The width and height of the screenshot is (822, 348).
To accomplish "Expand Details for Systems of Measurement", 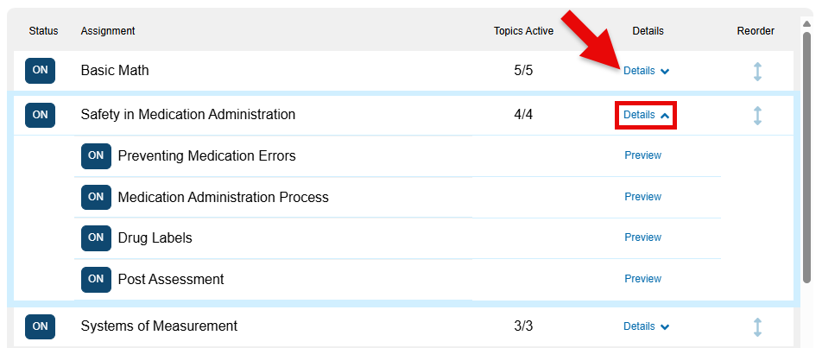I will (646, 326).
